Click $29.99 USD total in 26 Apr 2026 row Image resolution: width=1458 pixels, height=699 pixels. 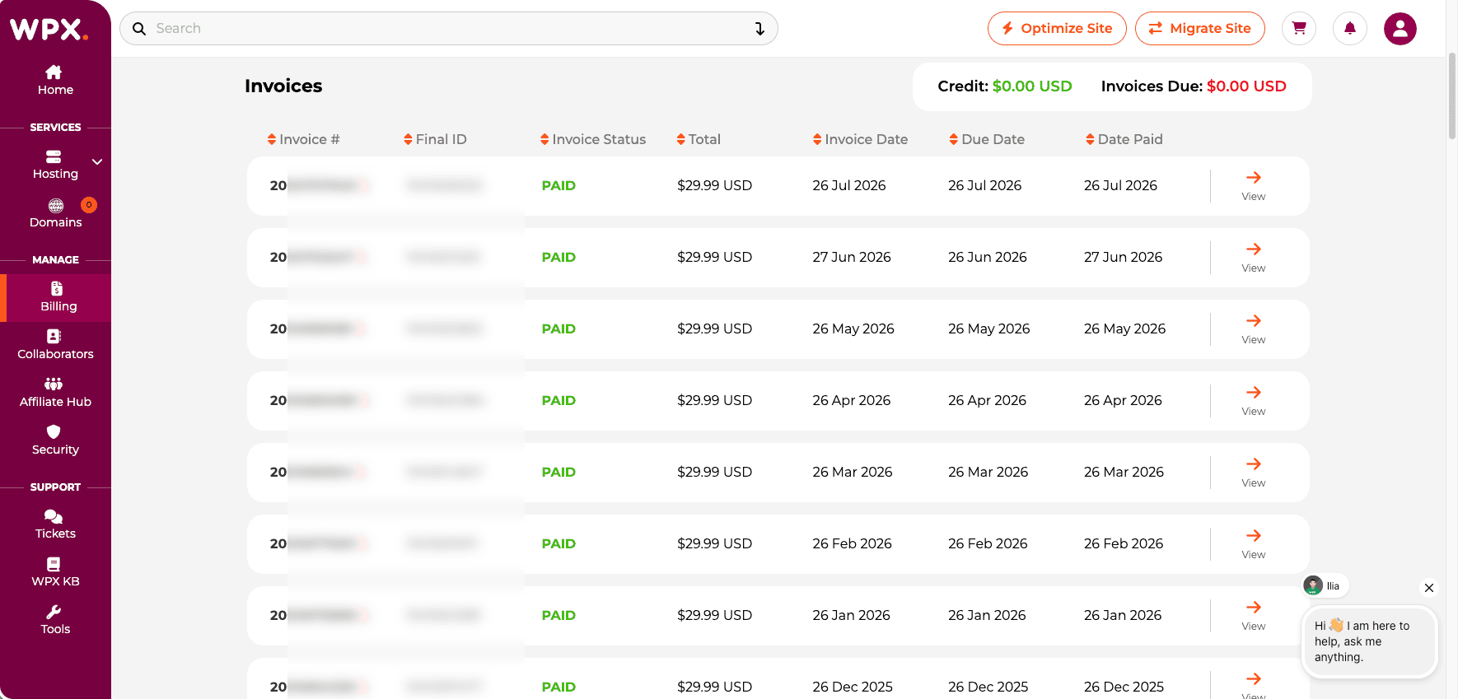(x=715, y=401)
